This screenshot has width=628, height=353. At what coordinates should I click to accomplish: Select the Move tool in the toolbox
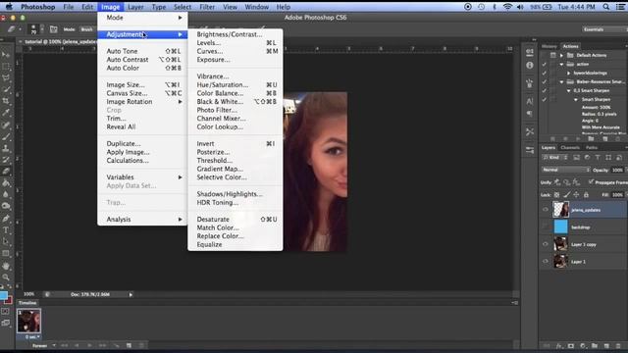pos(6,54)
